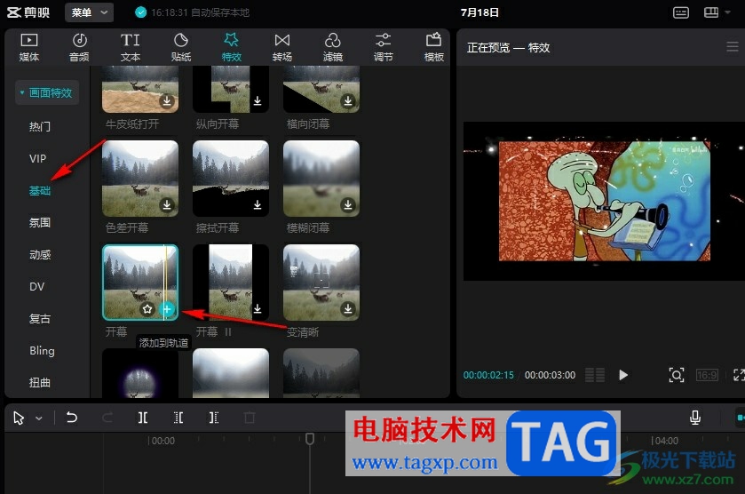Viewport: 745px width, 494px height.
Task: Open the 媒体 media tab
Action: pos(29,47)
